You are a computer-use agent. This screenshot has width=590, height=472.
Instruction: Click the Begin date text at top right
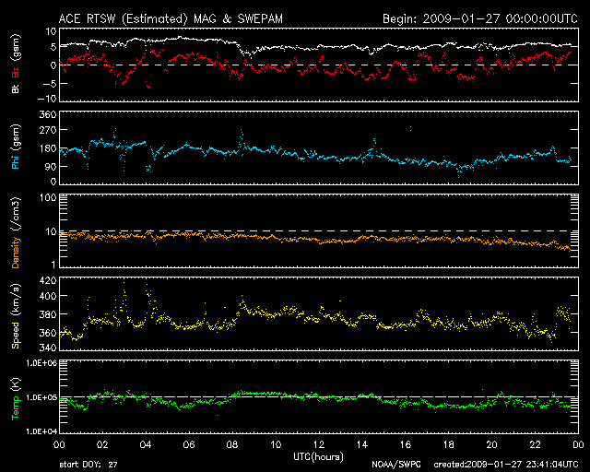[478, 18]
